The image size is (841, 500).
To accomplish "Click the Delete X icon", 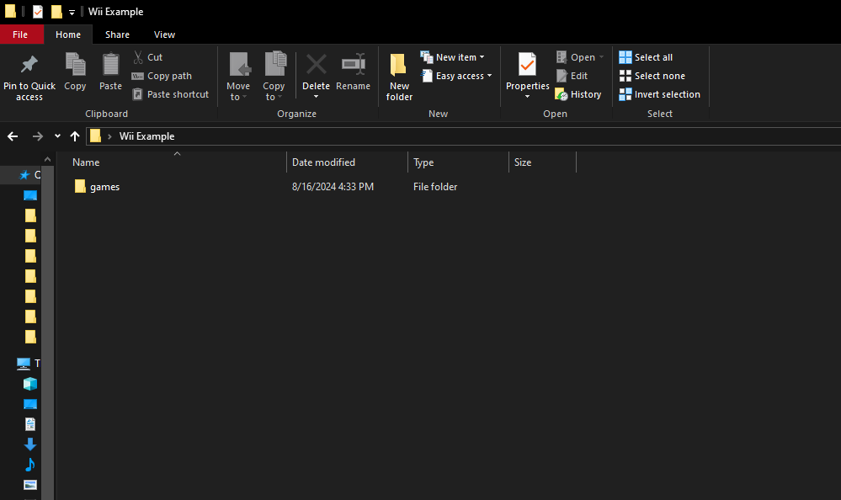I will [316, 64].
